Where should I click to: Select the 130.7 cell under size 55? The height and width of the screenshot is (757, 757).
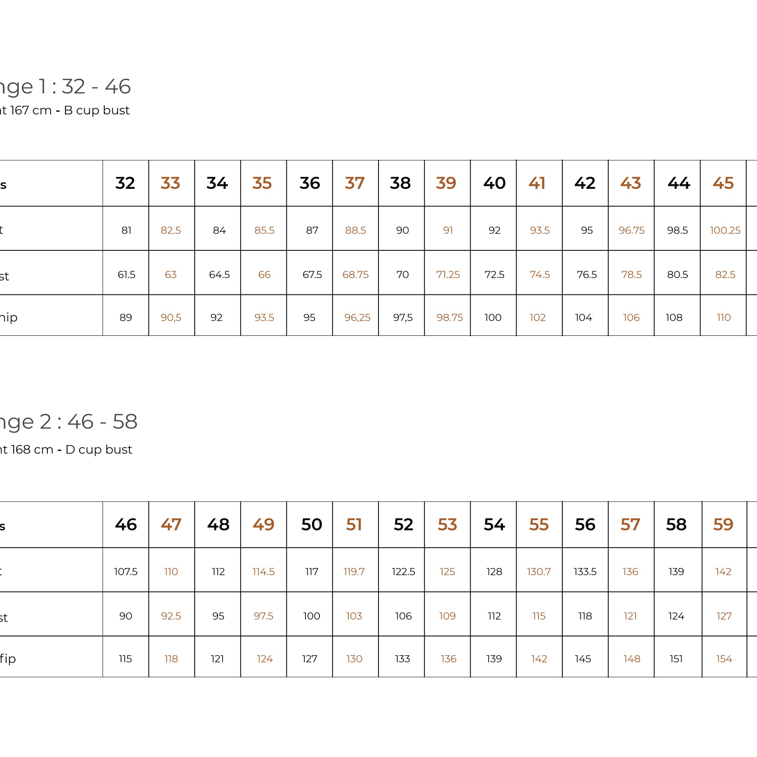pos(539,572)
